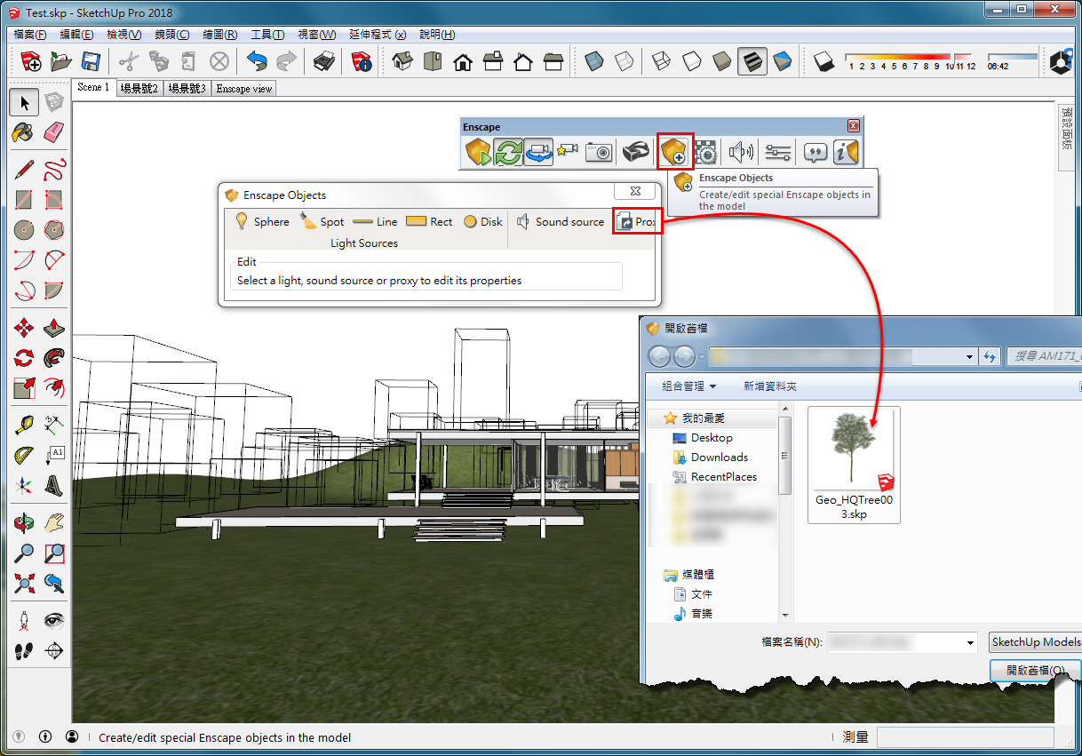The image size is (1082, 756).
Task: Select the Protractor tool
Action: point(24,456)
